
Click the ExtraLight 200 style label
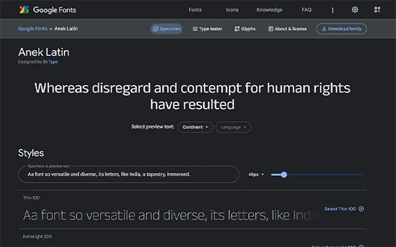37,236
